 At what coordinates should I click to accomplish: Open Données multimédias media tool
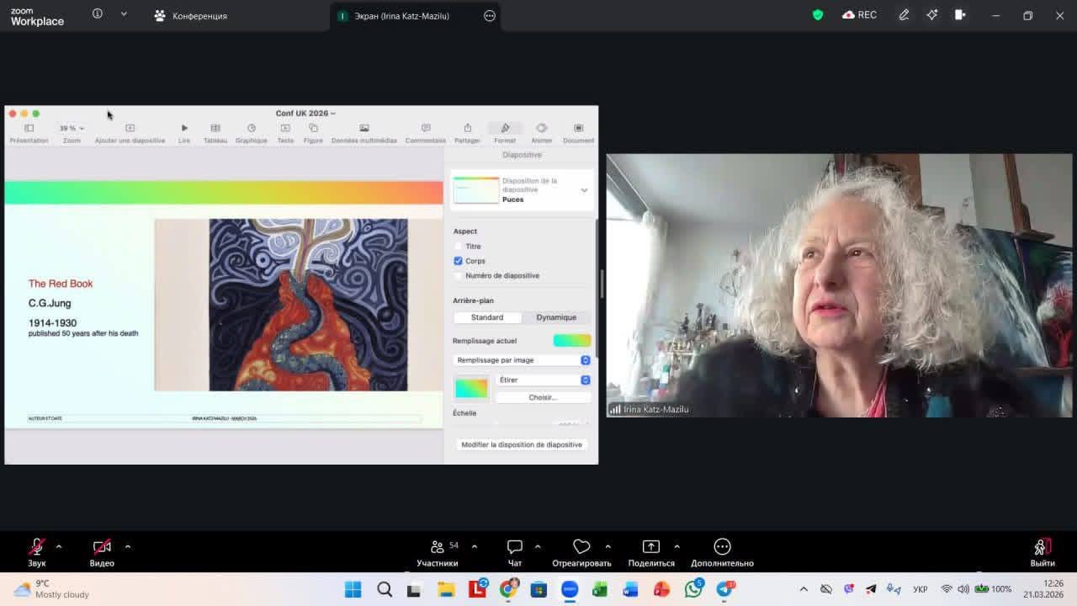click(x=364, y=128)
